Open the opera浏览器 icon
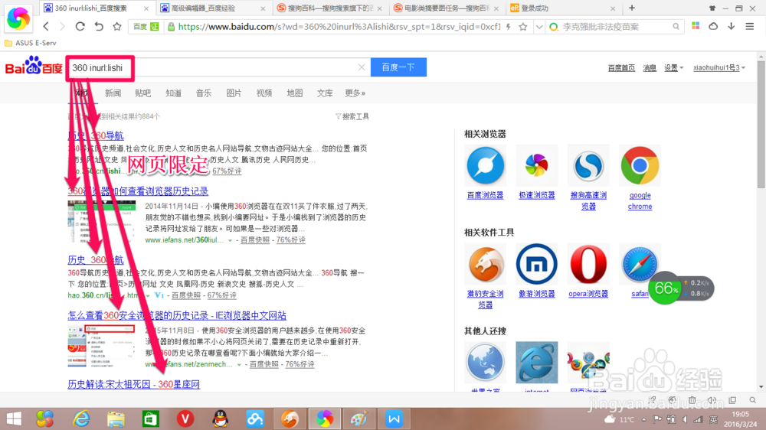The width and height of the screenshot is (766, 430). (588, 265)
